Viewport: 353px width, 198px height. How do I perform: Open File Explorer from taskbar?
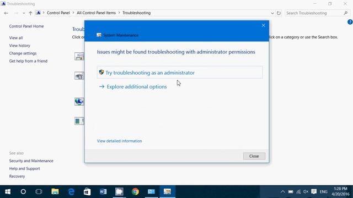pyautogui.click(x=55, y=191)
